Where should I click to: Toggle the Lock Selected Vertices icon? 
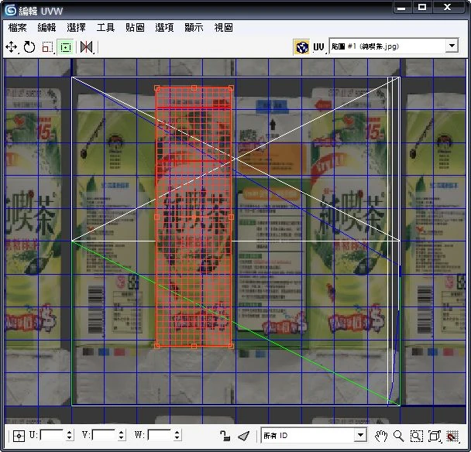(x=225, y=436)
